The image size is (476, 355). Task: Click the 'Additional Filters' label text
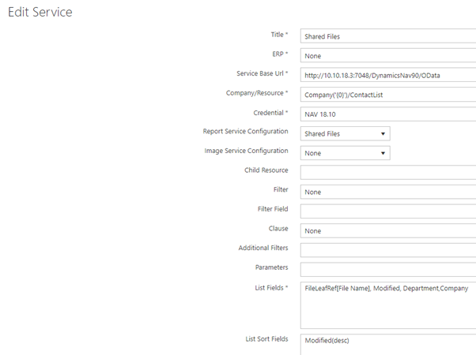tap(263, 248)
